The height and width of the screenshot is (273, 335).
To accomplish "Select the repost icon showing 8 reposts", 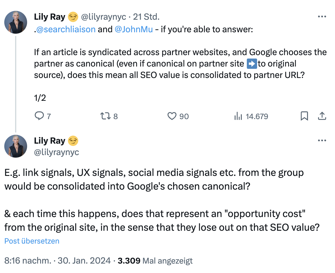I will (106, 116).
